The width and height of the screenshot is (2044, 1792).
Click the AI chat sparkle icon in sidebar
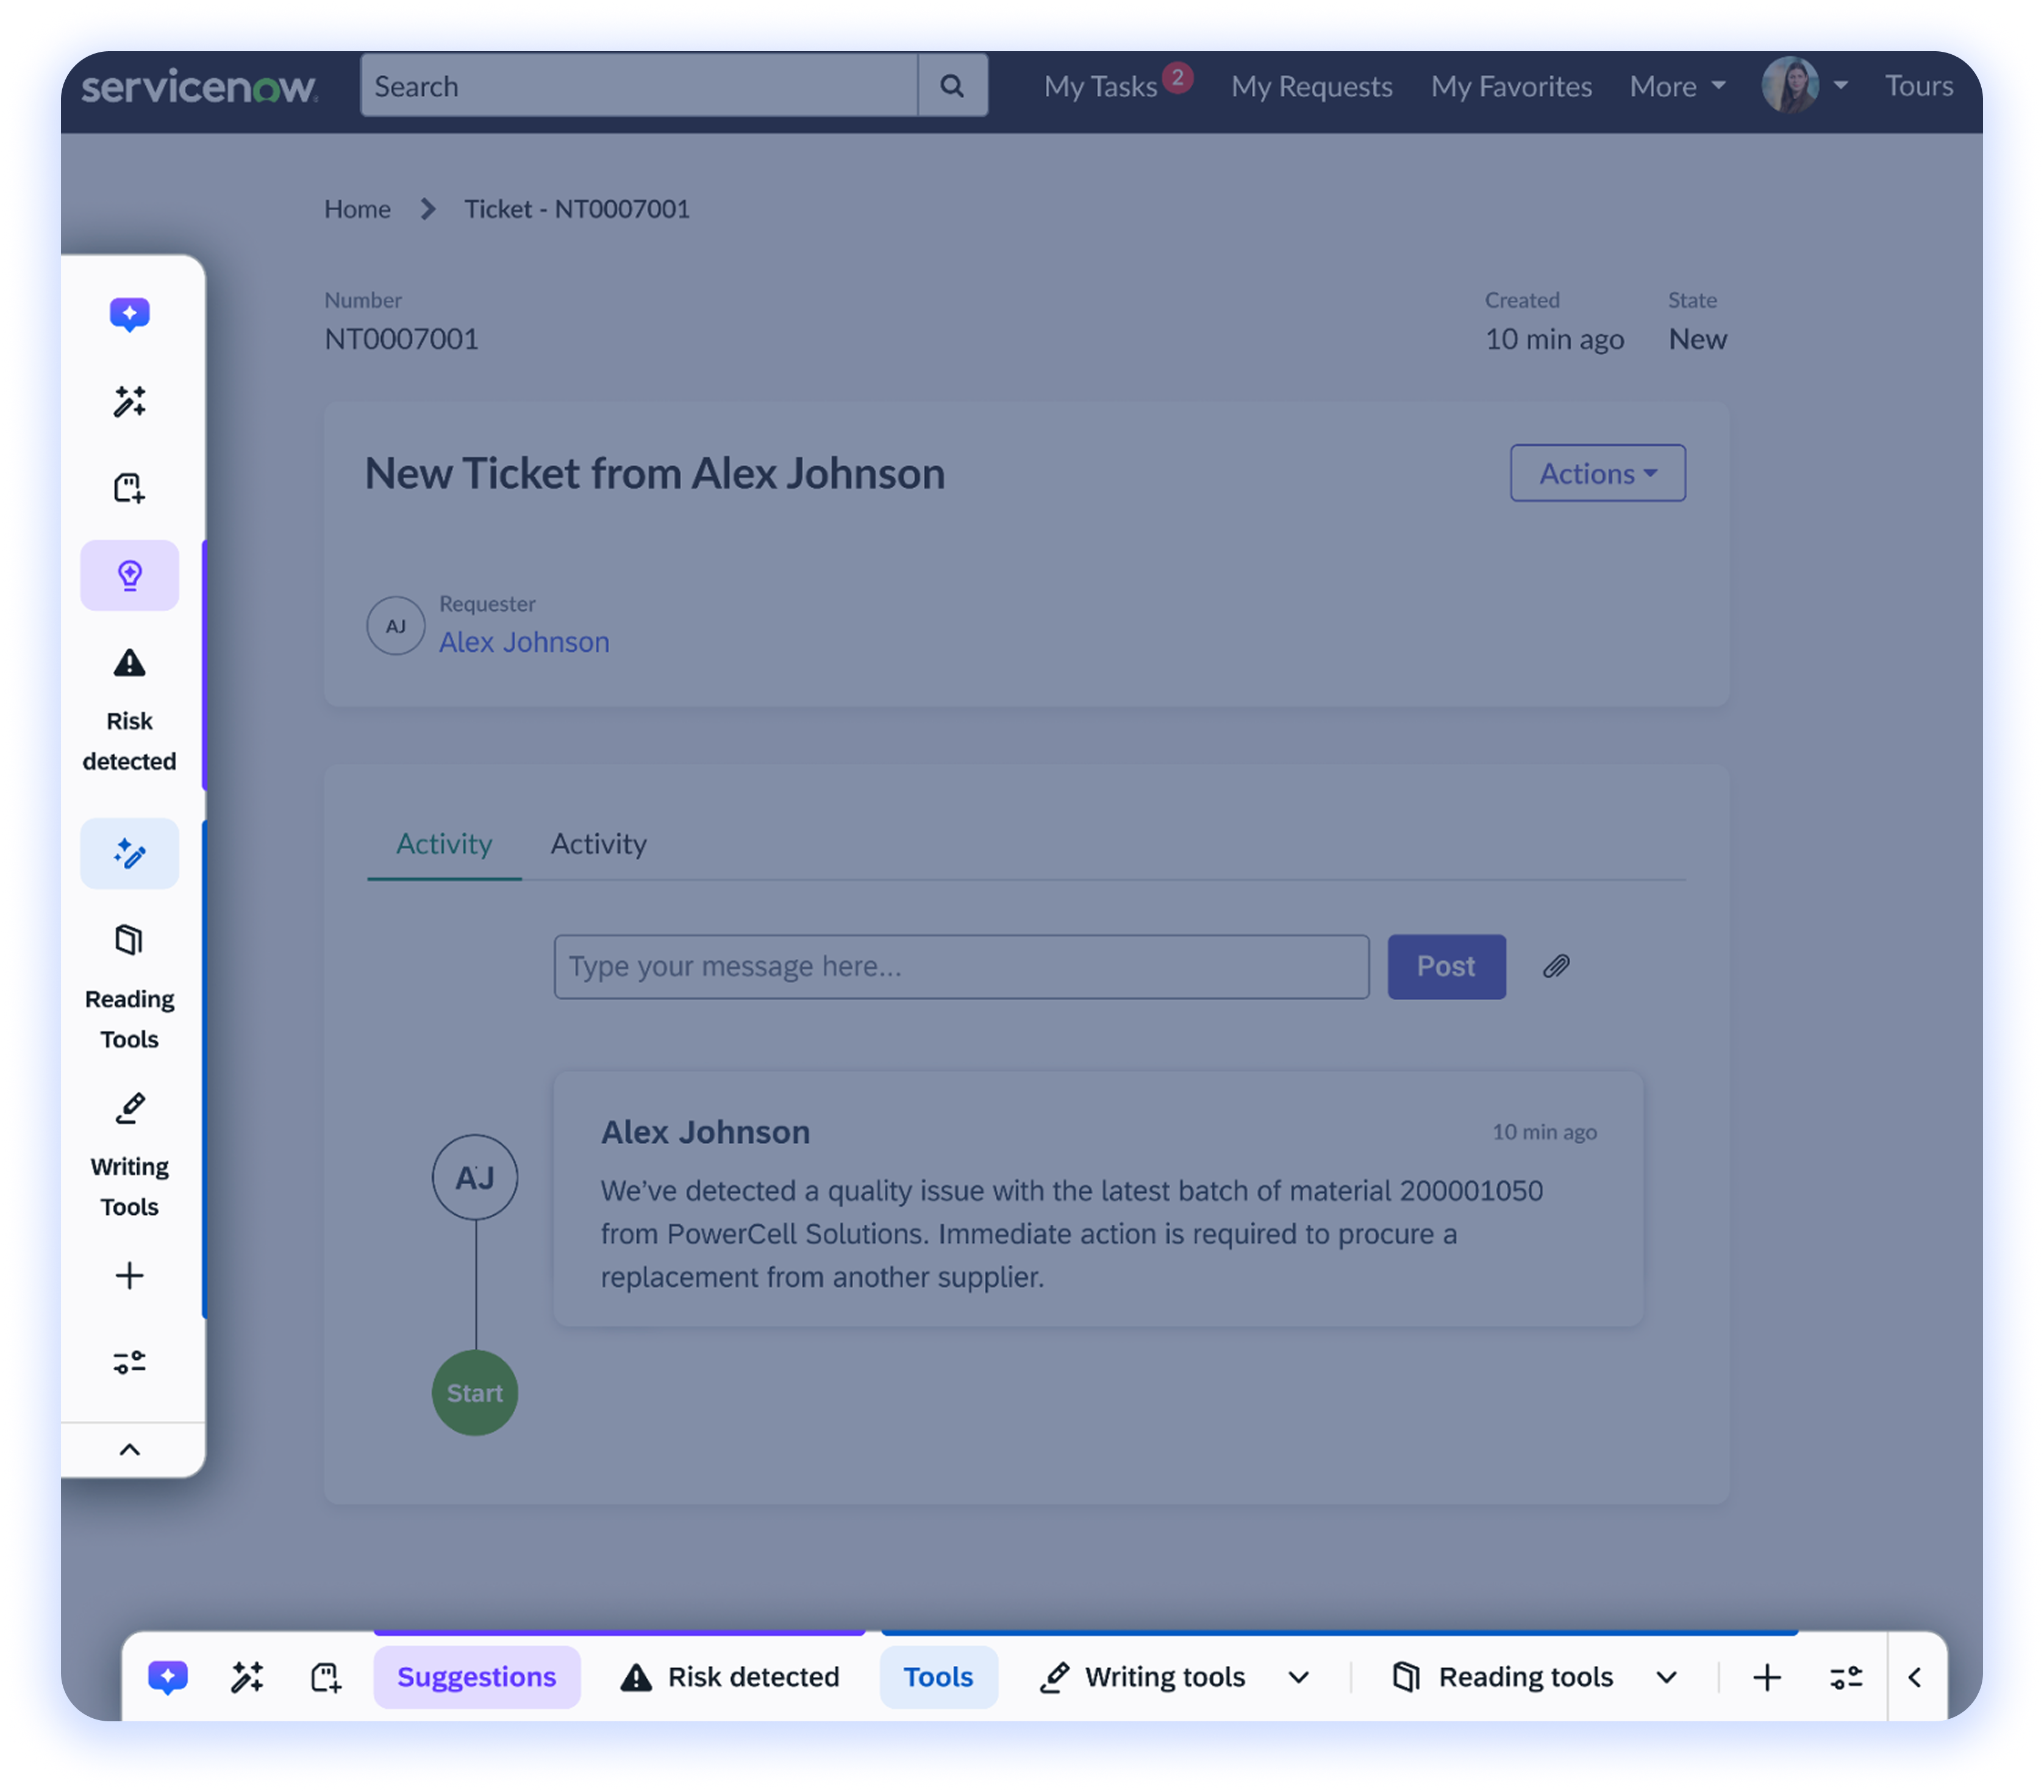coord(129,315)
